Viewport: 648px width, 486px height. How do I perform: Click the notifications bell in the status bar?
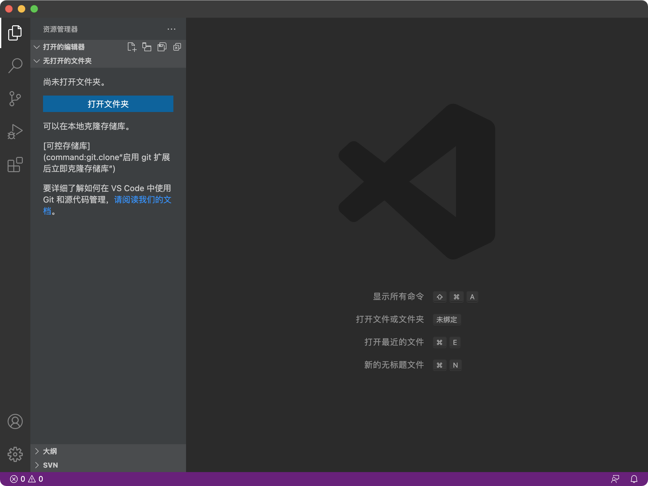coord(634,479)
